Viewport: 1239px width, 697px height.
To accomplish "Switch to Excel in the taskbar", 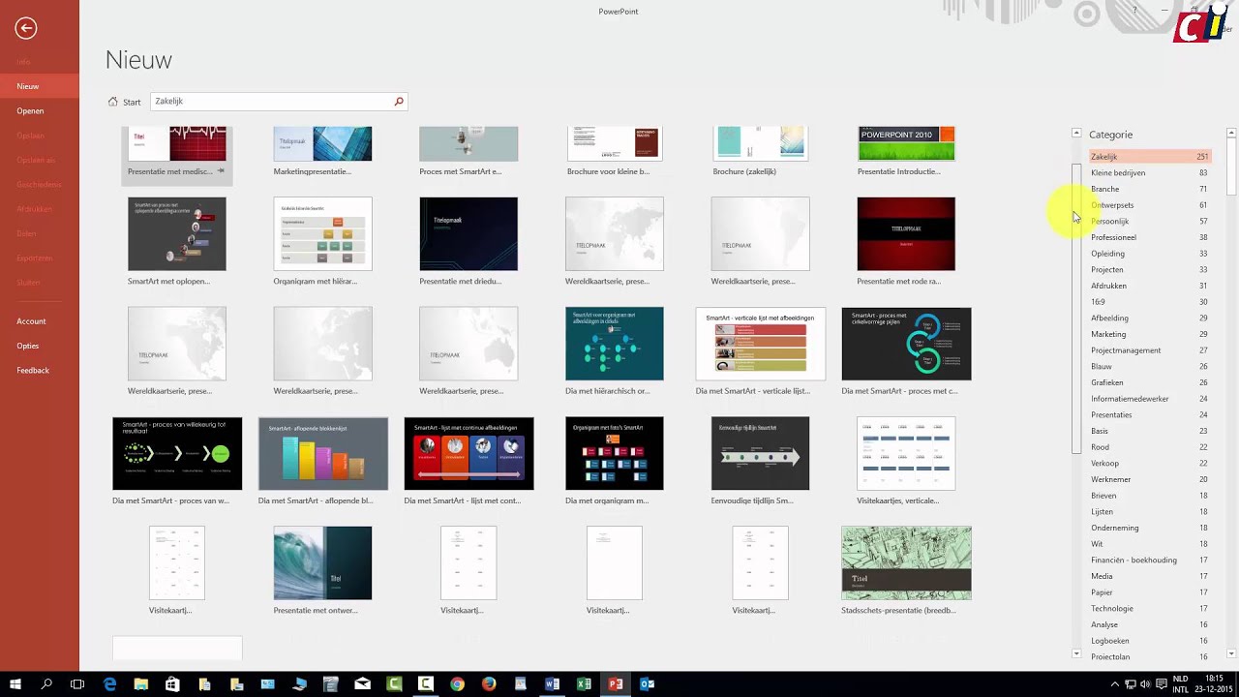I will (584, 683).
